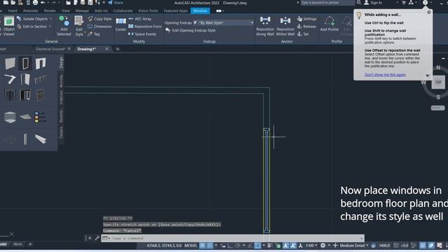Image resolution: width=448 pixels, height=252 pixels.
Task: Select the beam tool in palette
Action: point(41,139)
